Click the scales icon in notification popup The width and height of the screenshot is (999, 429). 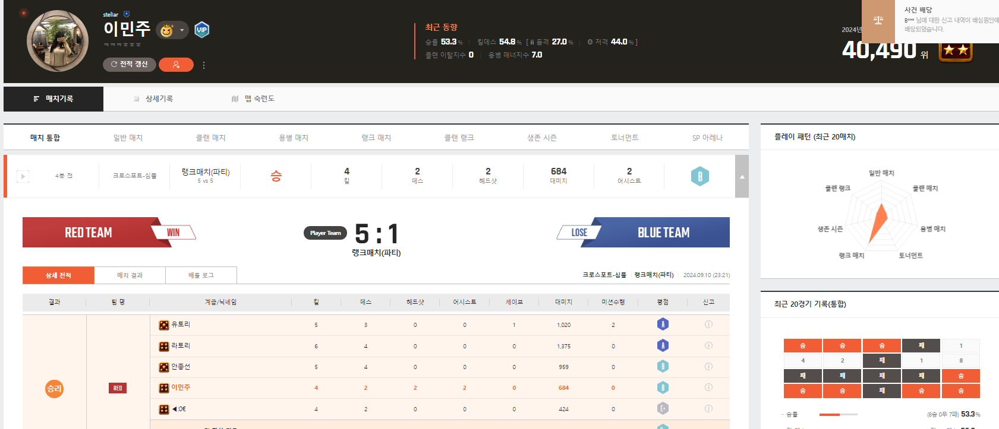click(878, 21)
